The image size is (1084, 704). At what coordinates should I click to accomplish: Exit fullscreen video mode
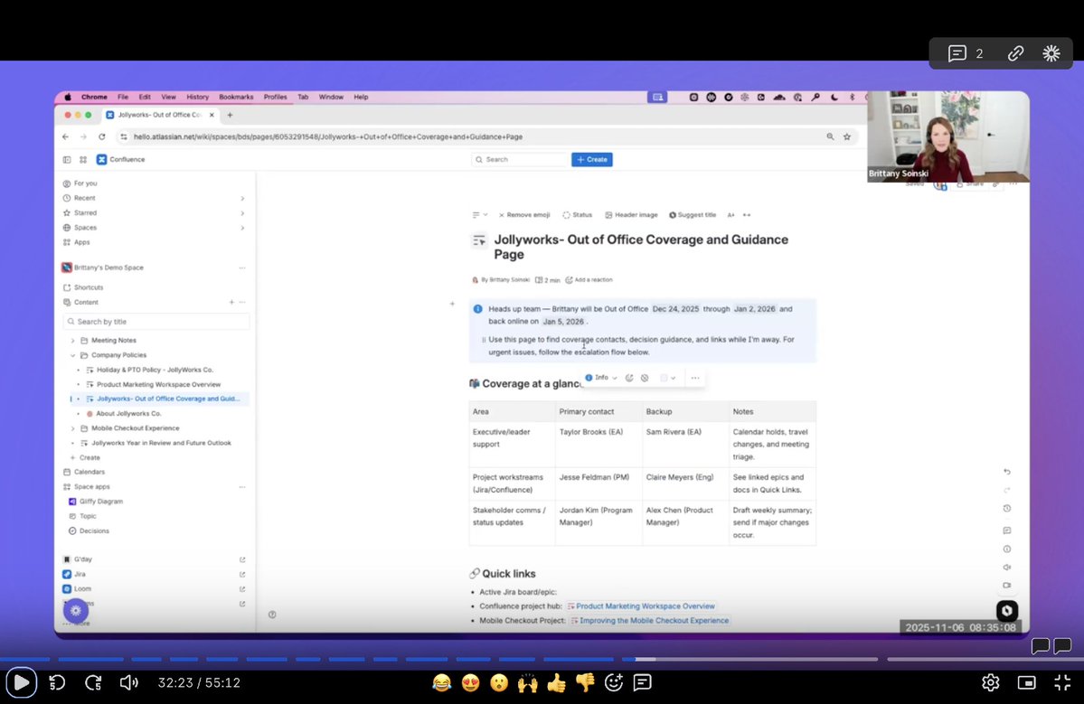pos(1062,682)
